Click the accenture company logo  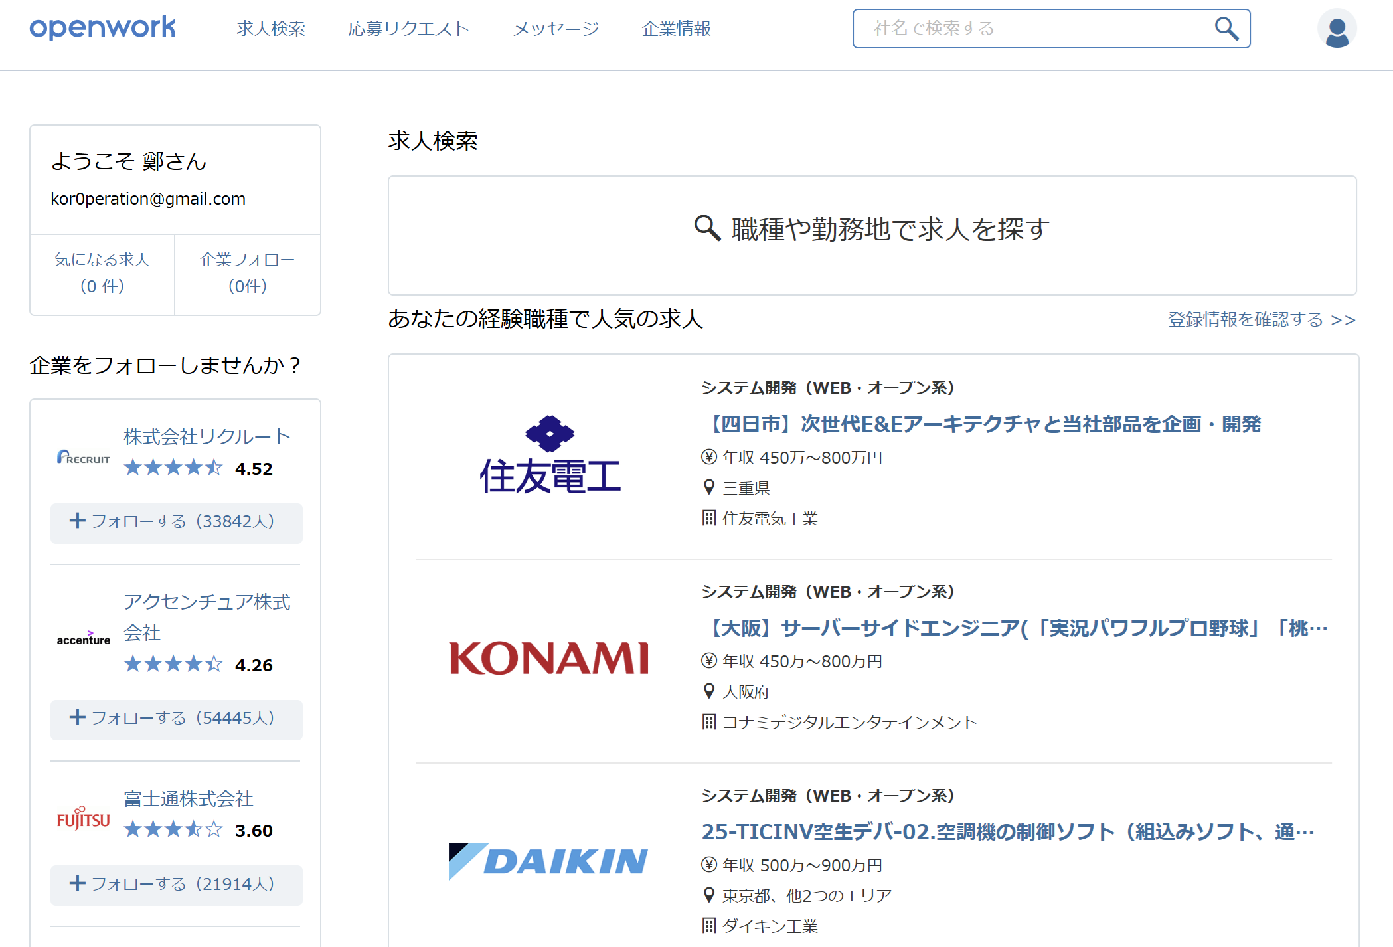point(84,638)
